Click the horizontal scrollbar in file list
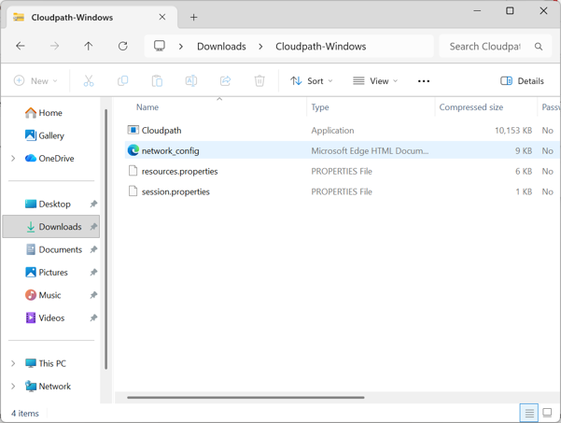Screen dimensions: 561x423 (x=245, y=397)
